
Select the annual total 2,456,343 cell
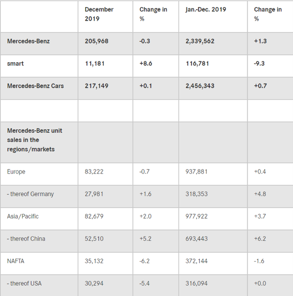coord(200,86)
